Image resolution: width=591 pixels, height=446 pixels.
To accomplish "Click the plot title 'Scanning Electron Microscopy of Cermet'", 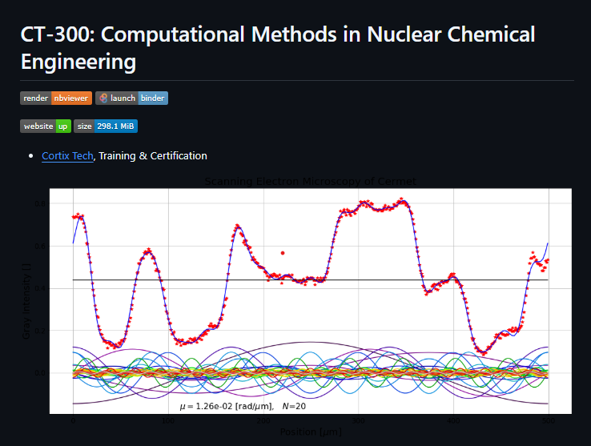I will (x=310, y=182).
